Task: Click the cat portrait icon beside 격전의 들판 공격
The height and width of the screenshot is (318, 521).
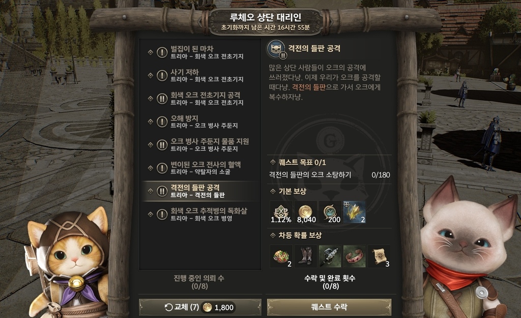Action: click(276, 49)
